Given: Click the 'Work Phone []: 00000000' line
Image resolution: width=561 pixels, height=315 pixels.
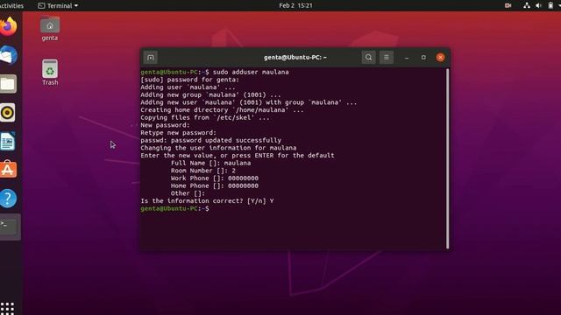Looking at the screenshot, I should (x=214, y=178).
